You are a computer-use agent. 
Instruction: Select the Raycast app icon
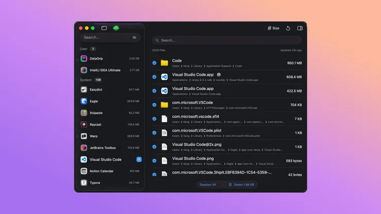(84, 124)
